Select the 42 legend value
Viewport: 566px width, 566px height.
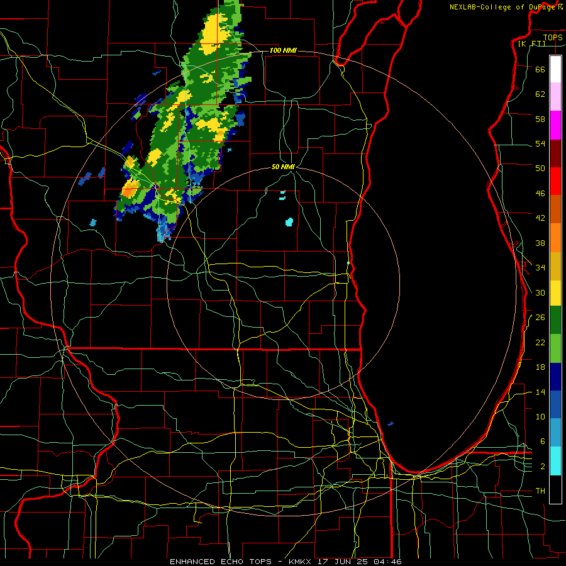[x=540, y=218]
